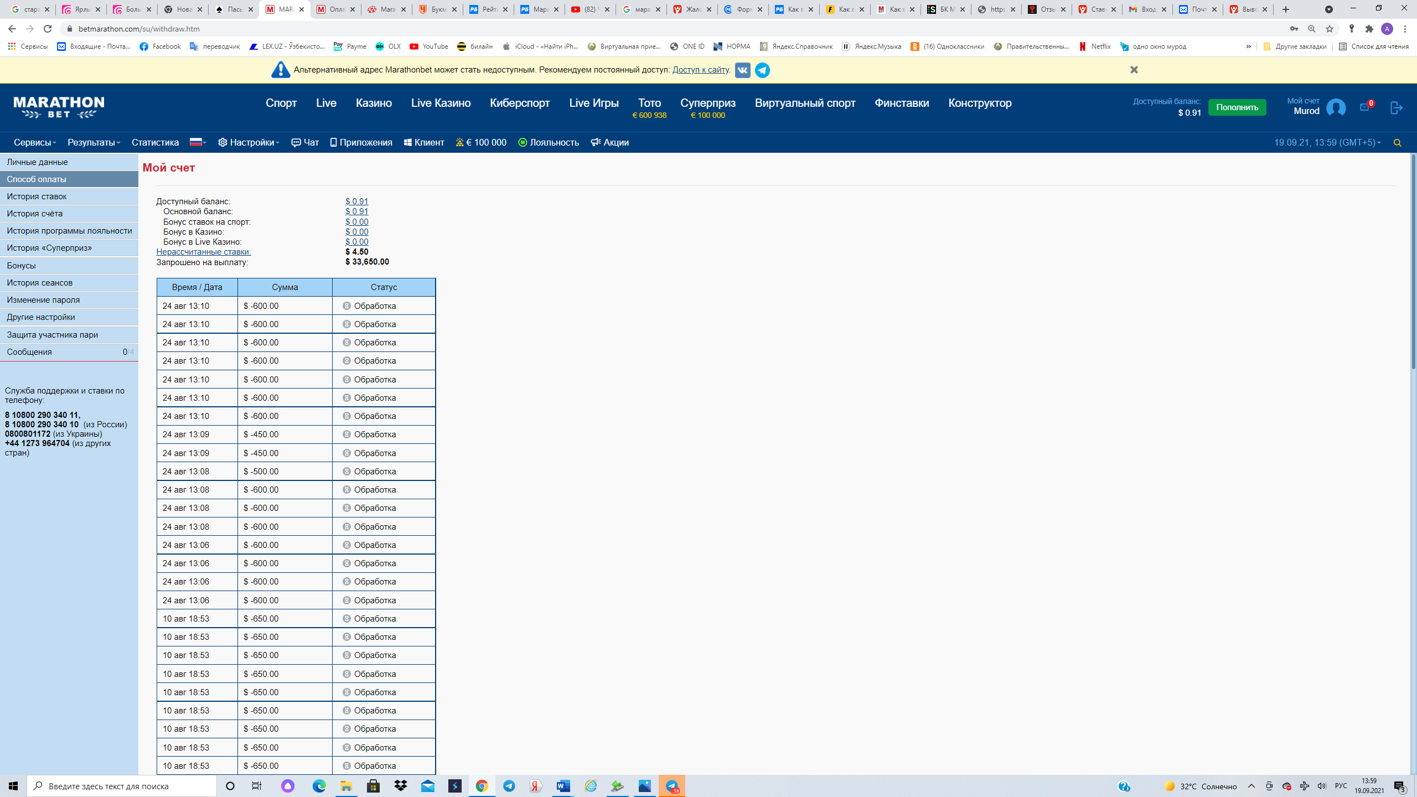Open the language flag selector

198,143
